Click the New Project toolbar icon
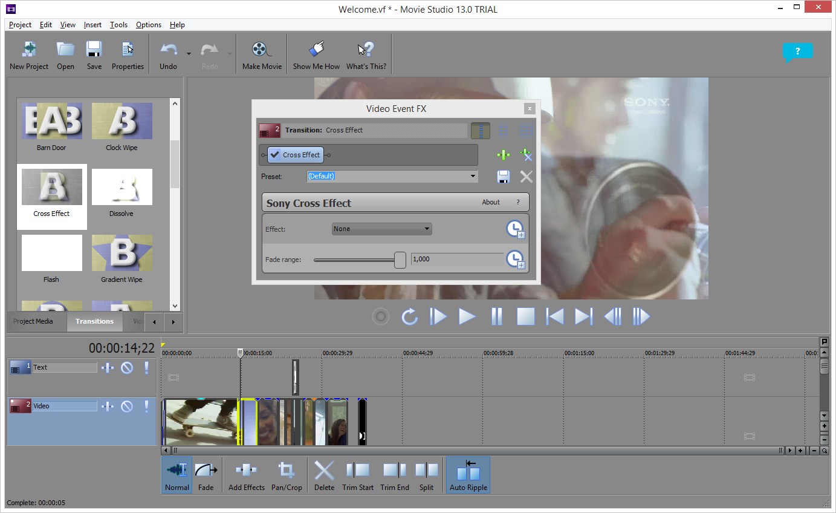 pos(29,55)
